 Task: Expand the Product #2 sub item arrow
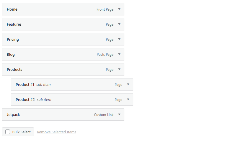(x=128, y=99)
